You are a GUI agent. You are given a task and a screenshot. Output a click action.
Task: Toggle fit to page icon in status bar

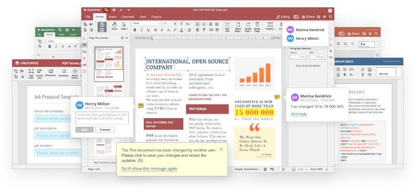[294, 169]
